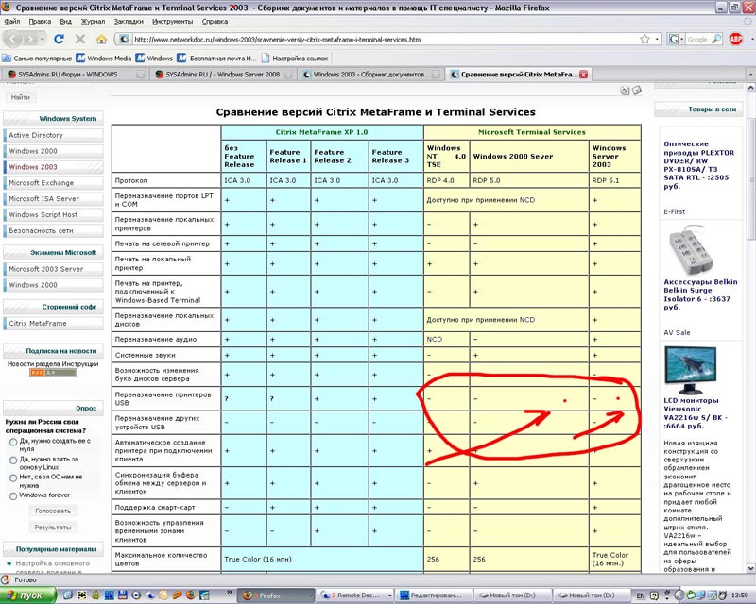Open the Microsoft 2003 Server exam link
The image size is (756, 604).
point(53,269)
